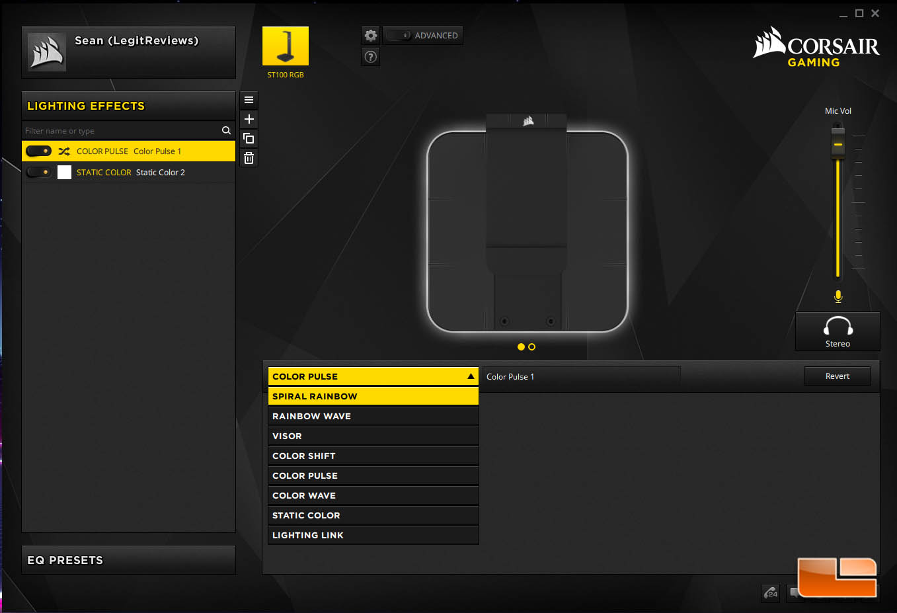Select the ST100 RGB device icon
Image resolution: width=897 pixels, height=613 pixels.
click(286, 46)
